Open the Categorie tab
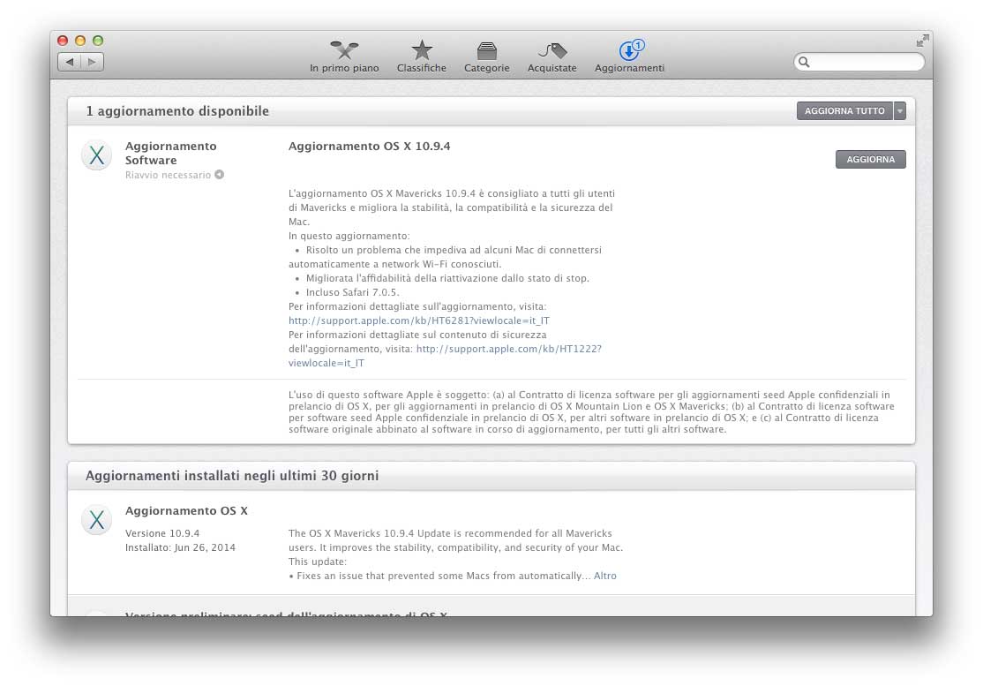Screen dimensions: 983x686 (x=486, y=57)
